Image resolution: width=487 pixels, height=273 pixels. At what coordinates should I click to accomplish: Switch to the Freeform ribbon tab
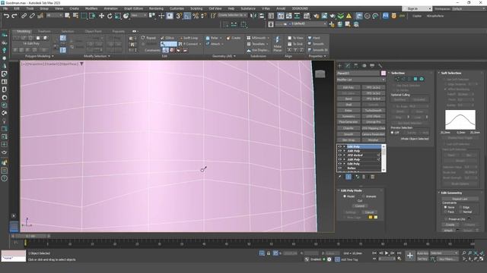coord(44,31)
